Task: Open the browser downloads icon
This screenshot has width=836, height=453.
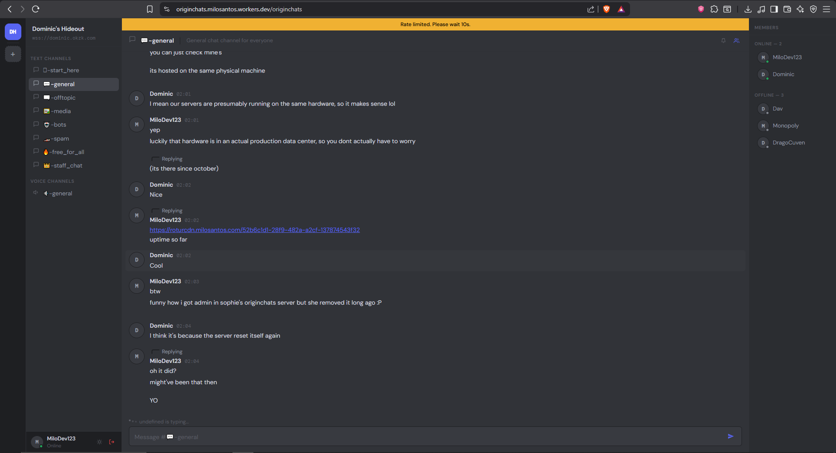Action: (748, 9)
